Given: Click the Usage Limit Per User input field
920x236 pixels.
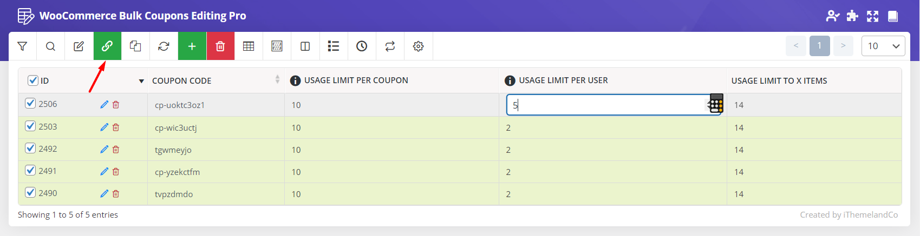Looking at the screenshot, I should (x=606, y=105).
